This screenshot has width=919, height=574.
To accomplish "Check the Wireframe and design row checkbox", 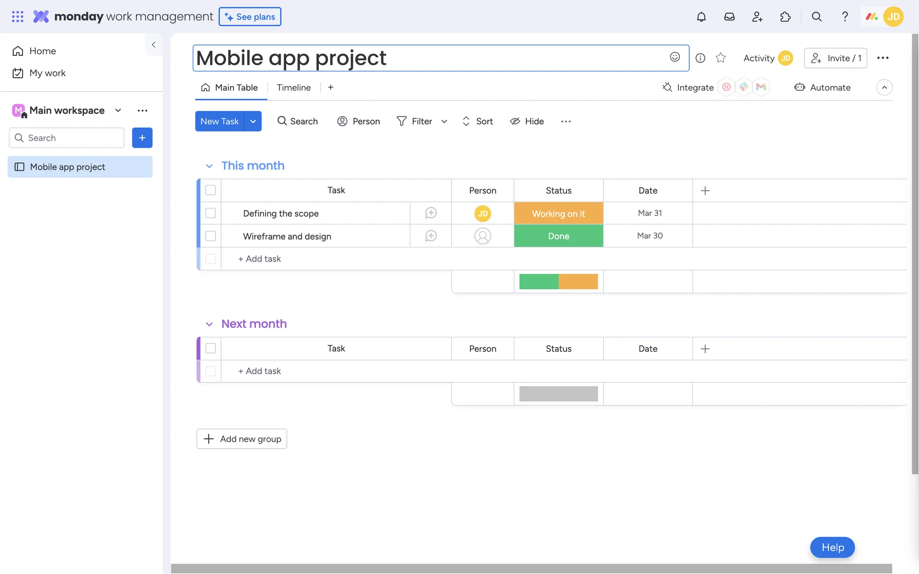I will (211, 236).
